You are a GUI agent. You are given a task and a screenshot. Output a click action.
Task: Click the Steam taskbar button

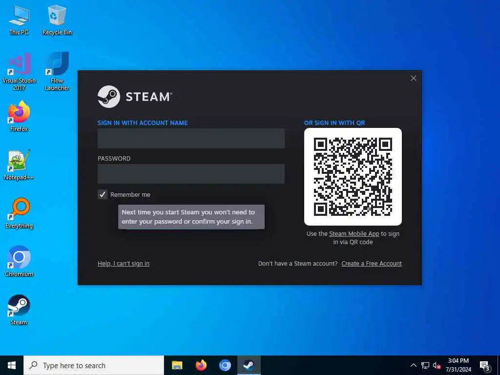[x=249, y=365]
